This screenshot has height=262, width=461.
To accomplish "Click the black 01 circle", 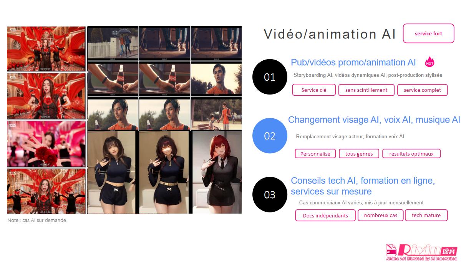I will [x=270, y=77].
